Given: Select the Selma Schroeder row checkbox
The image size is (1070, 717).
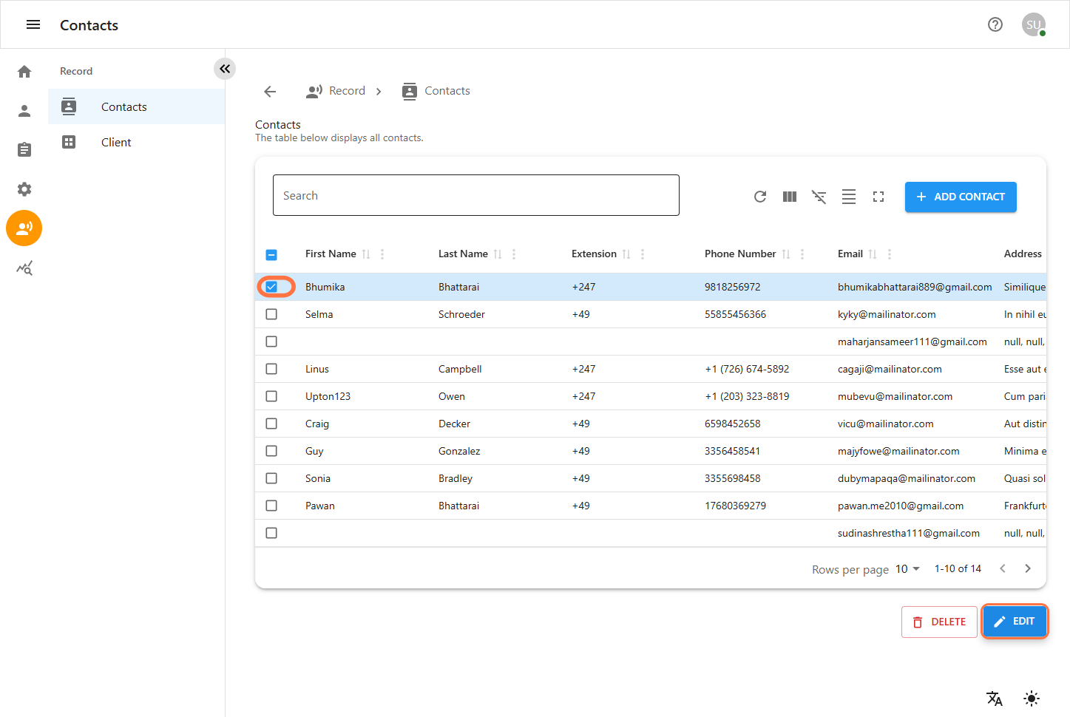Looking at the screenshot, I should click(271, 314).
